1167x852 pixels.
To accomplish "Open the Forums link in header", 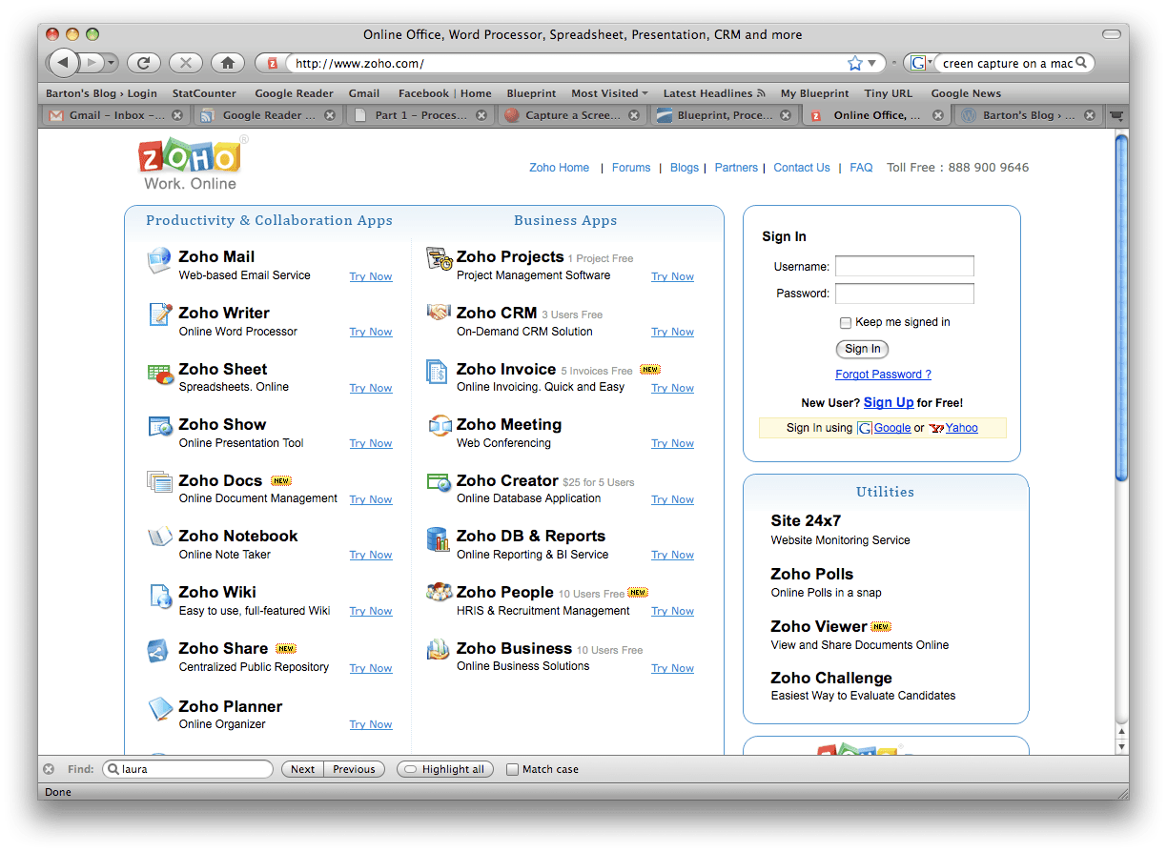I will click(631, 168).
